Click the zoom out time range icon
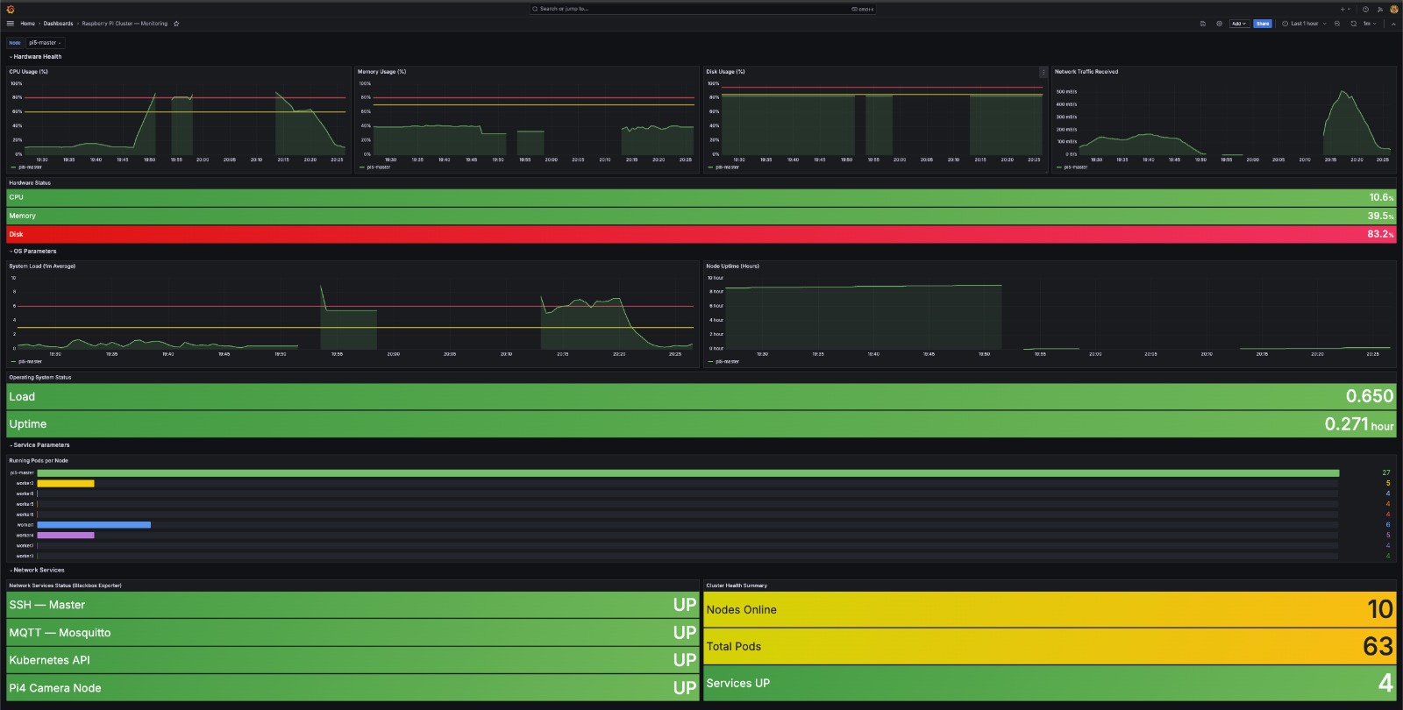This screenshot has height=710, width=1403. coord(1337,24)
